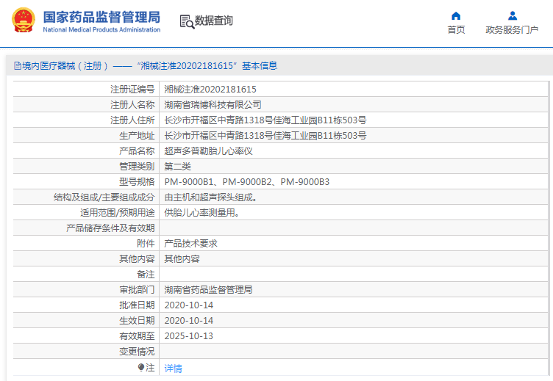Click the 管理类别 label

(137, 167)
